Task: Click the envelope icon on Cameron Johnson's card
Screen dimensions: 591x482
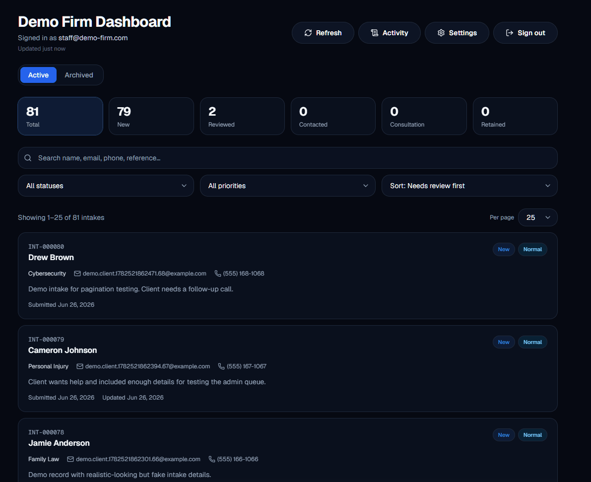Action: [x=80, y=366]
